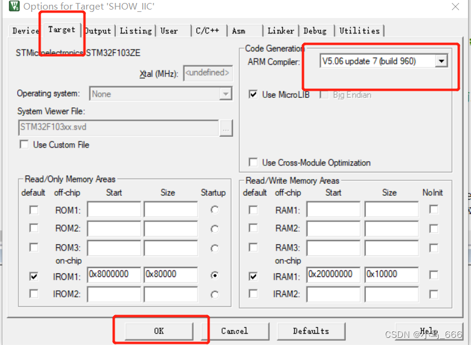Screen dimensions: 471x345
Task: Click the IROM2 Start address field
Action: [114, 294]
